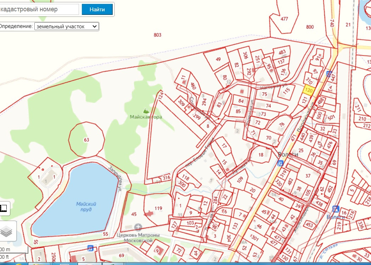Activate the measurement ruler tool
This screenshot has height=265, width=371.
click(5, 209)
